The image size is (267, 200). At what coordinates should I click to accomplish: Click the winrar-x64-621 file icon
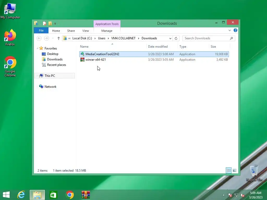pyautogui.click(x=82, y=60)
